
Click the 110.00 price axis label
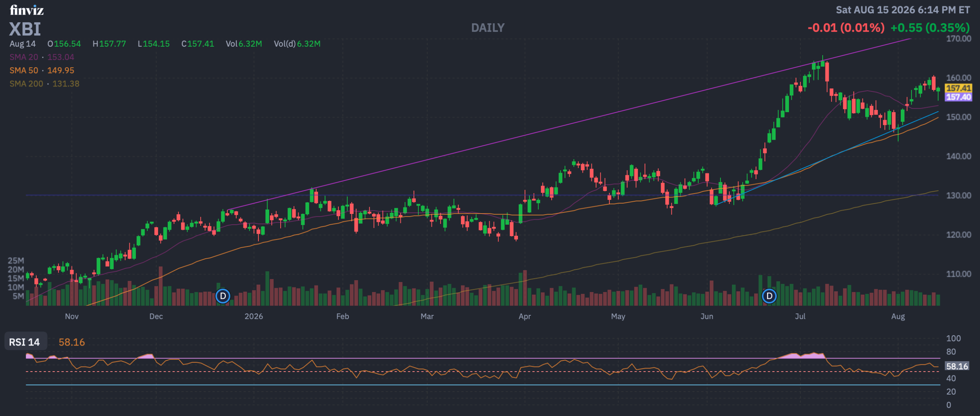click(x=959, y=274)
